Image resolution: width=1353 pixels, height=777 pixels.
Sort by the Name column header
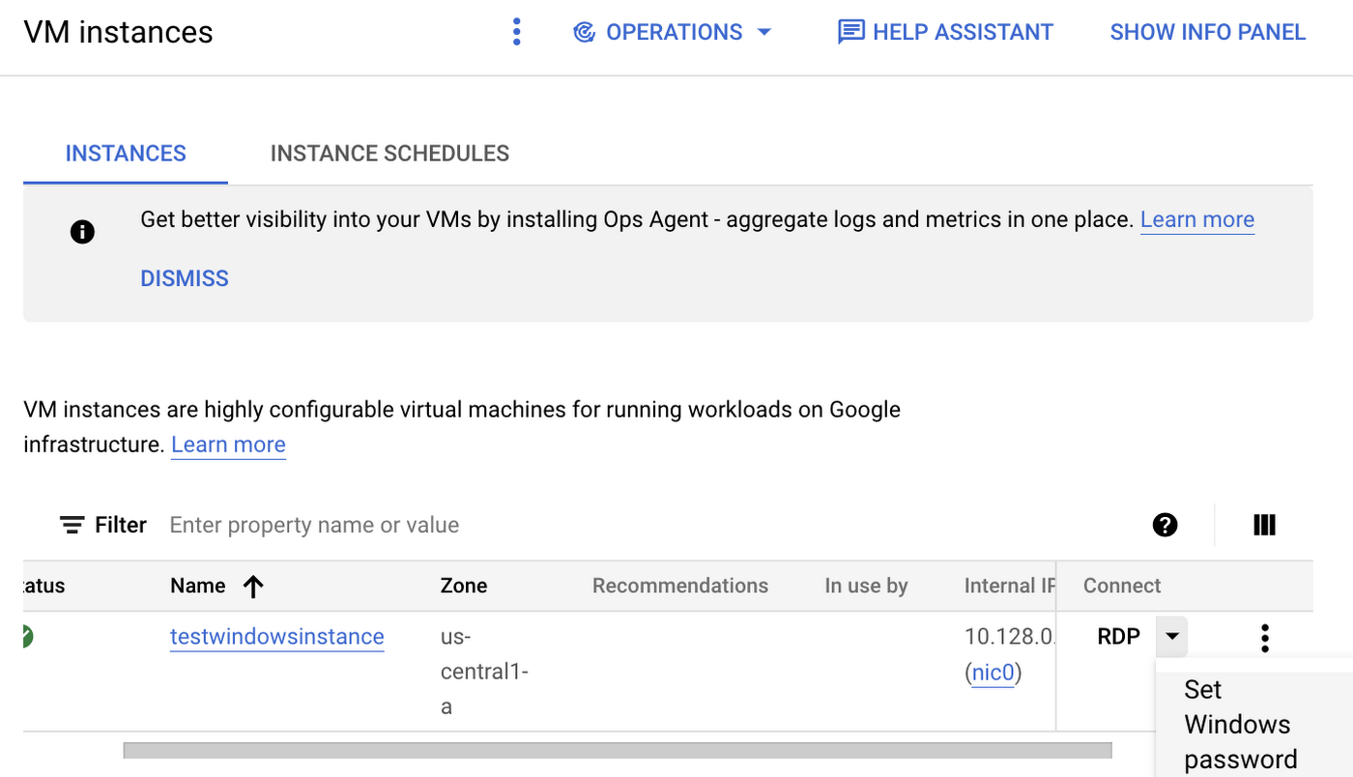(x=198, y=586)
